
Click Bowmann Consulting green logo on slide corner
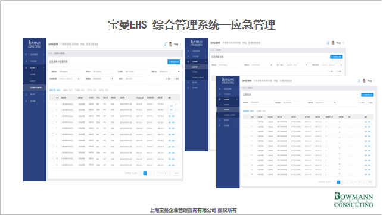tap(353, 200)
